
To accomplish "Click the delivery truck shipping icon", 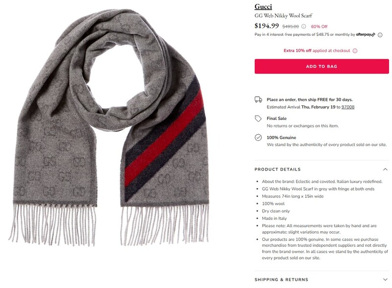I will [x=258, y=100].
